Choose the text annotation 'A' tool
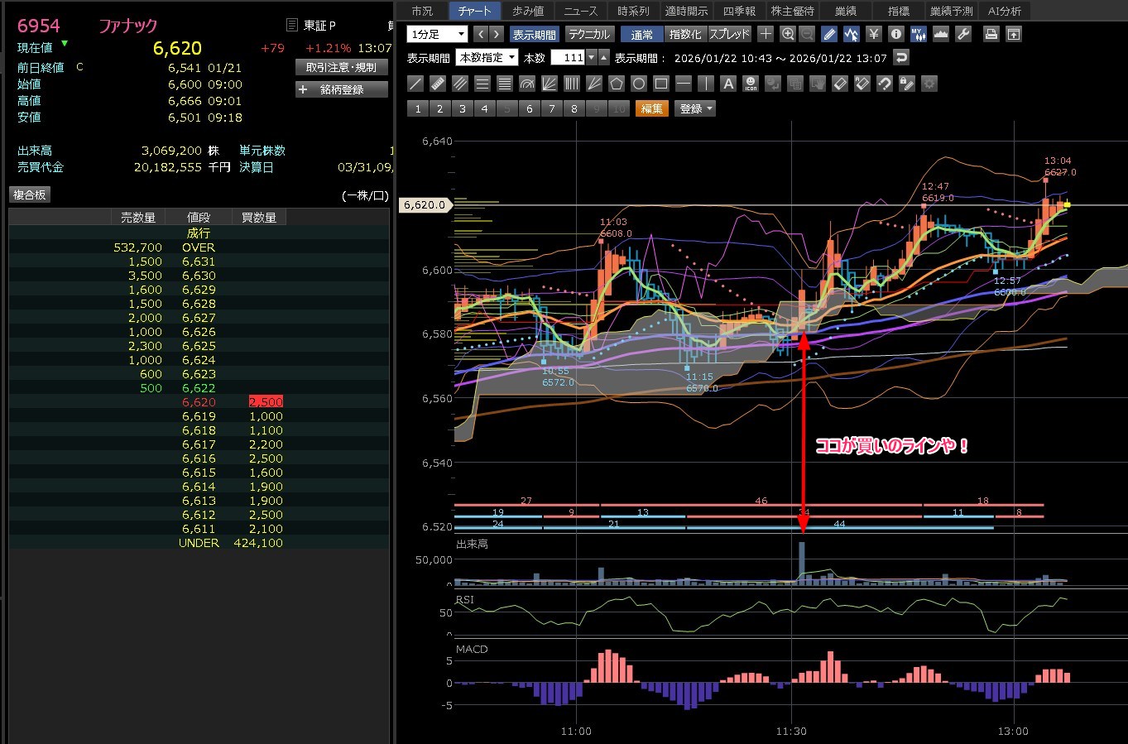 [x=728, y=84]
